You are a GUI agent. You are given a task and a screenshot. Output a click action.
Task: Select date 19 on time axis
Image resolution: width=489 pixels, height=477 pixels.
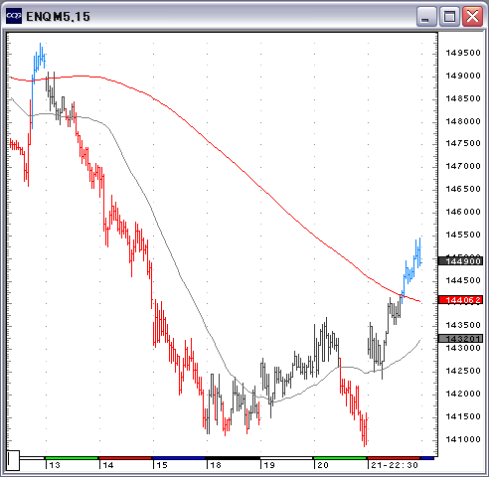point(269,465)
